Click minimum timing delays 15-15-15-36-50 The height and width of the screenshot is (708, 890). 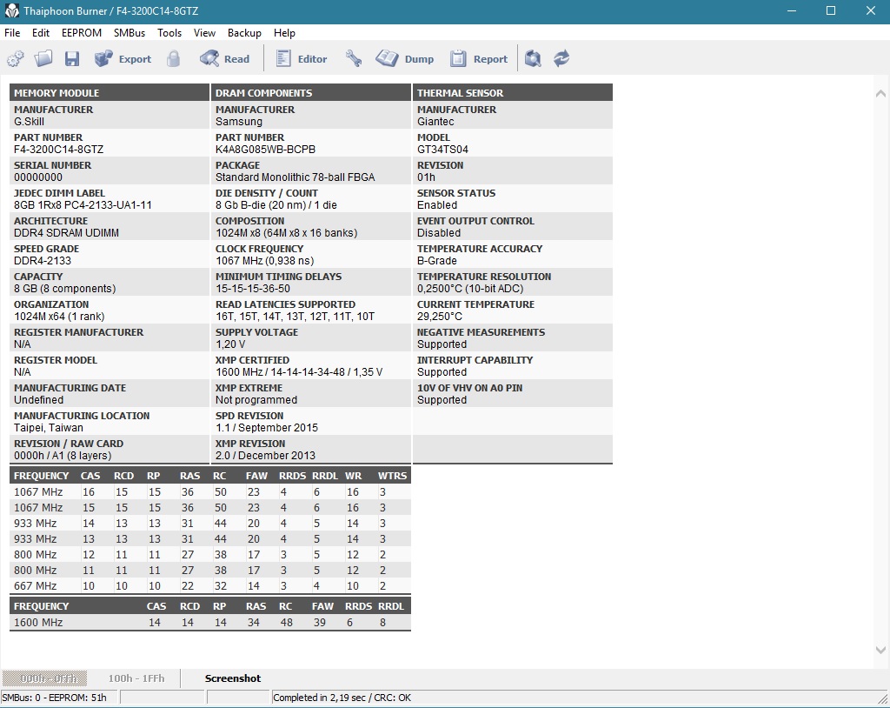(253, 289)
